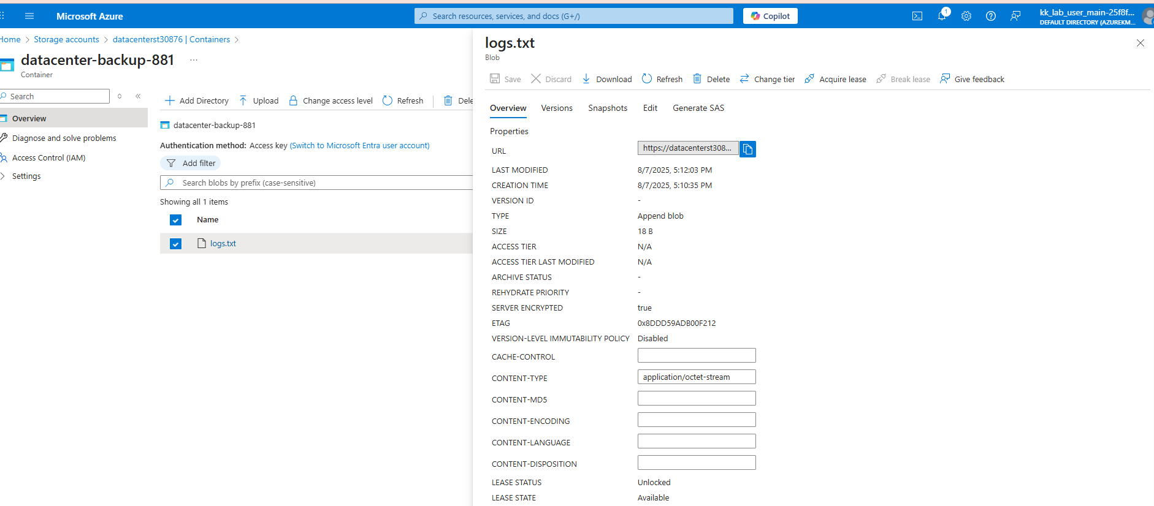Image resolution: width=1154 pixels, height=506 pixels.
Task: Click the Add filter button
Action: coord(191,164)
